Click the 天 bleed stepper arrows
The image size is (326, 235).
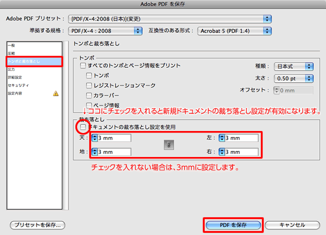click(95, 138)
